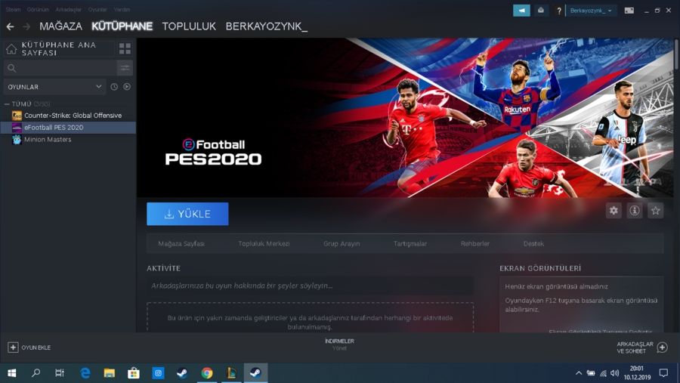Go forward with the right arrow
This screenshot has height=383, width=680.
[26, 27]
